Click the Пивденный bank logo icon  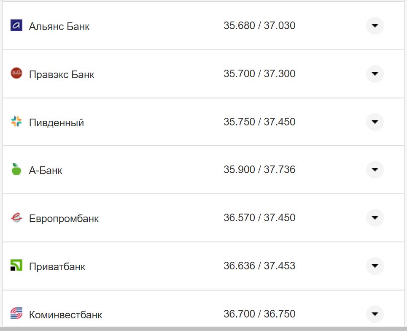coord(16,122)
